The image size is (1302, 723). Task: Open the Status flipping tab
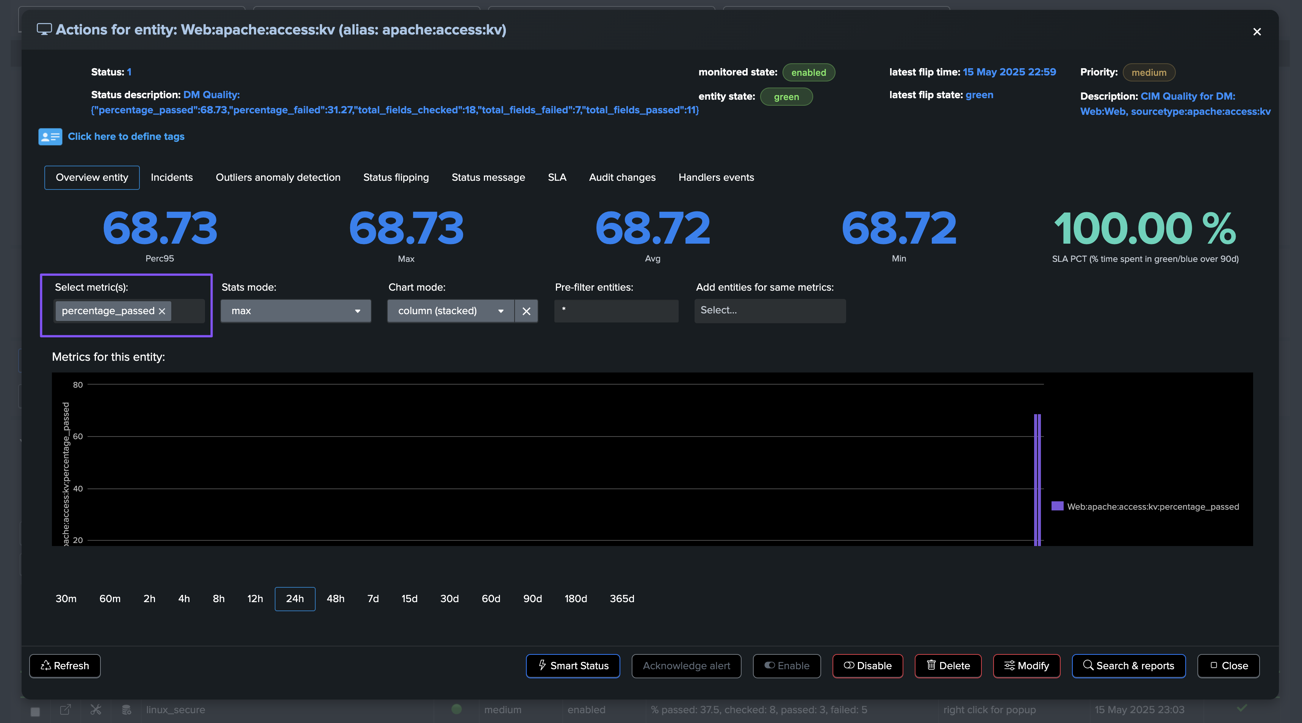click(396, 177)
